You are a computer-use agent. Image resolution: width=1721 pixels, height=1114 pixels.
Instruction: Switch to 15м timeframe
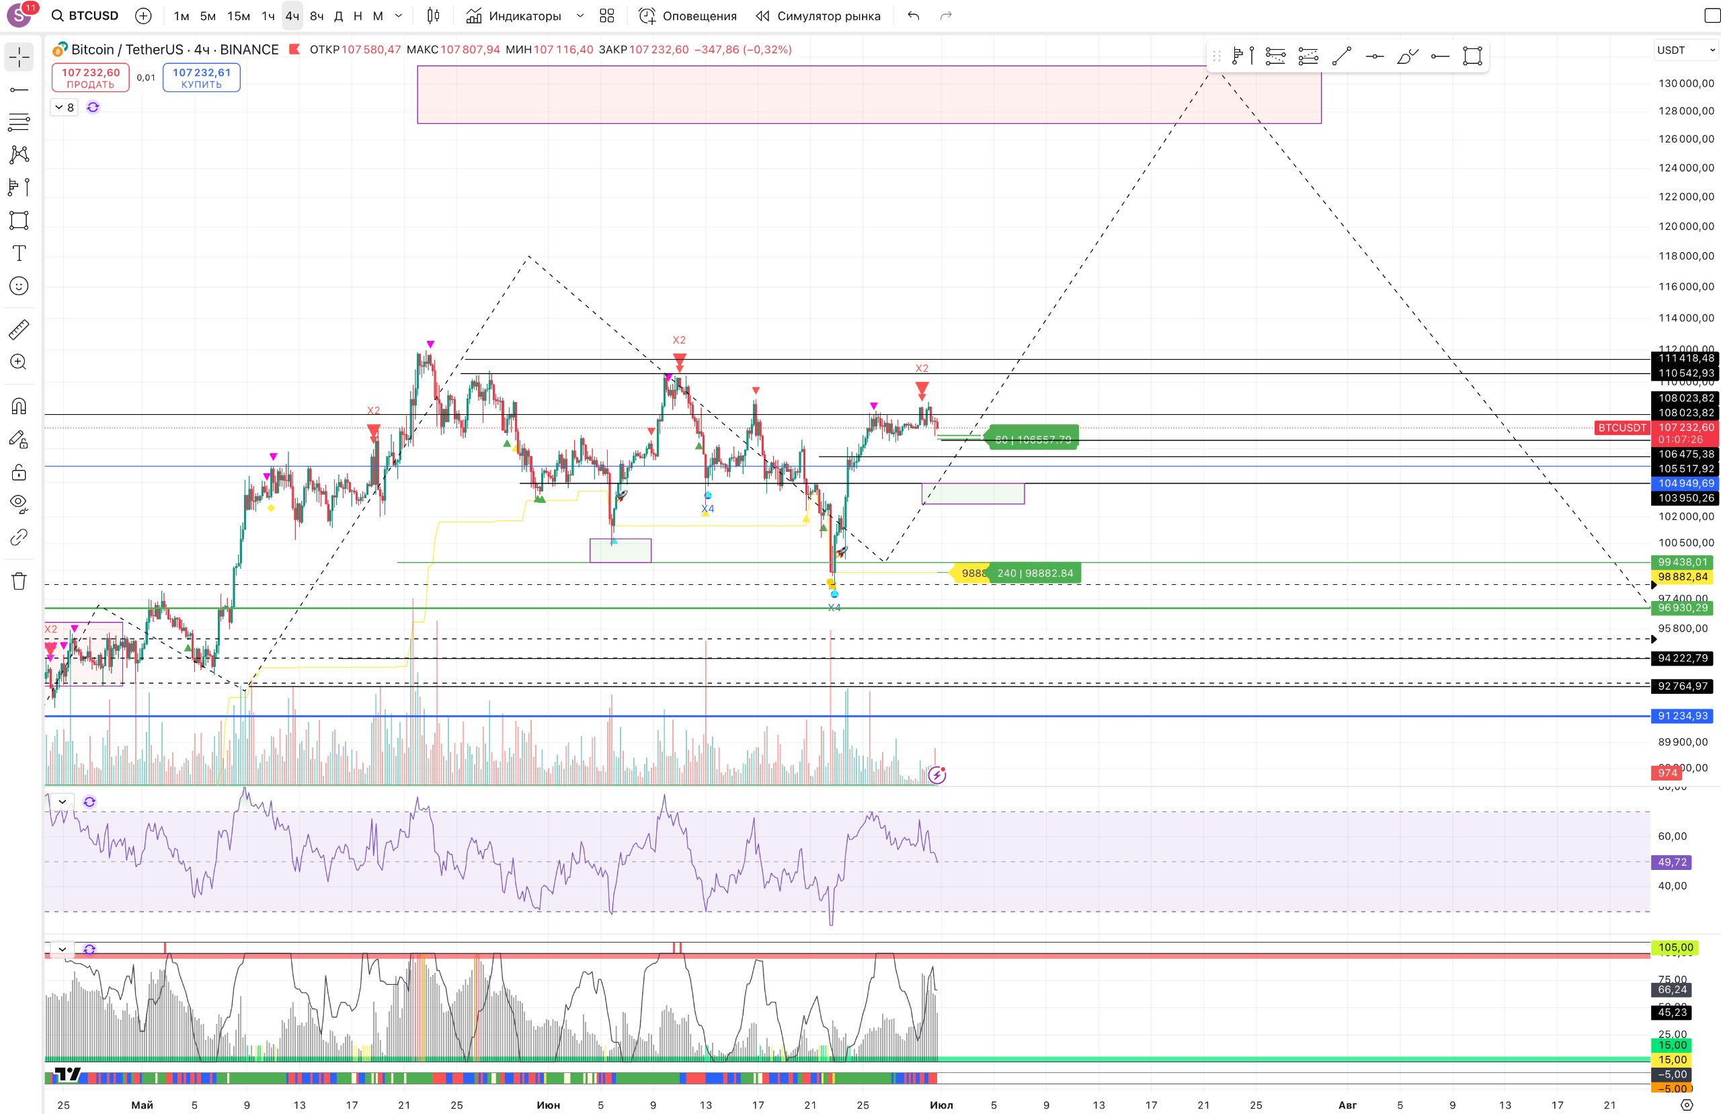(x=238, y=15)
